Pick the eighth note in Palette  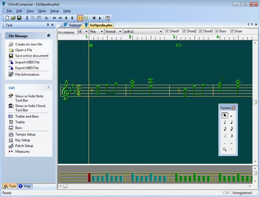click(x=225, y=129)
